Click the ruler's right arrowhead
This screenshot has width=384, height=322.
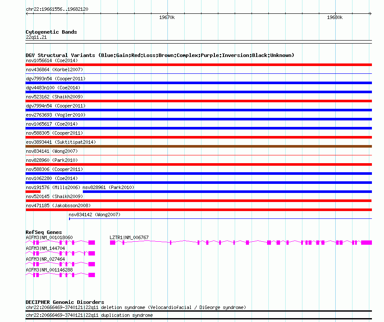370,14
